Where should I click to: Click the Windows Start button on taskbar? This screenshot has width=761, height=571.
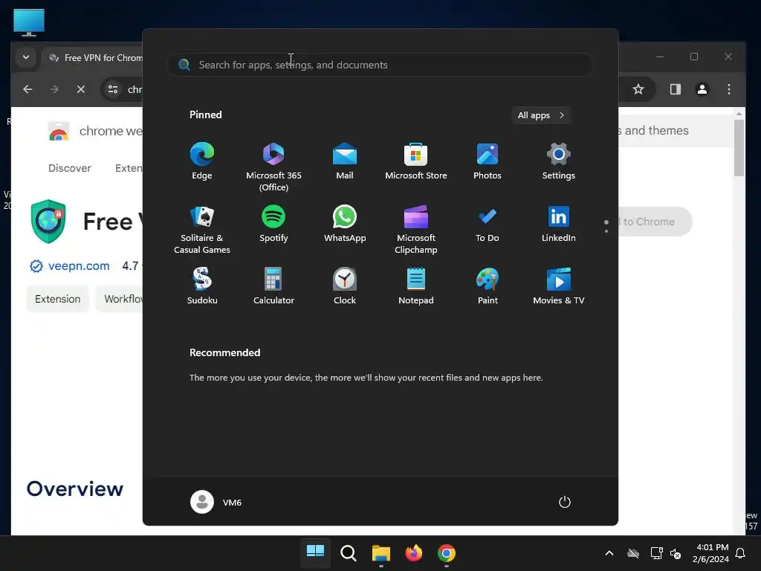click(315, 552)
